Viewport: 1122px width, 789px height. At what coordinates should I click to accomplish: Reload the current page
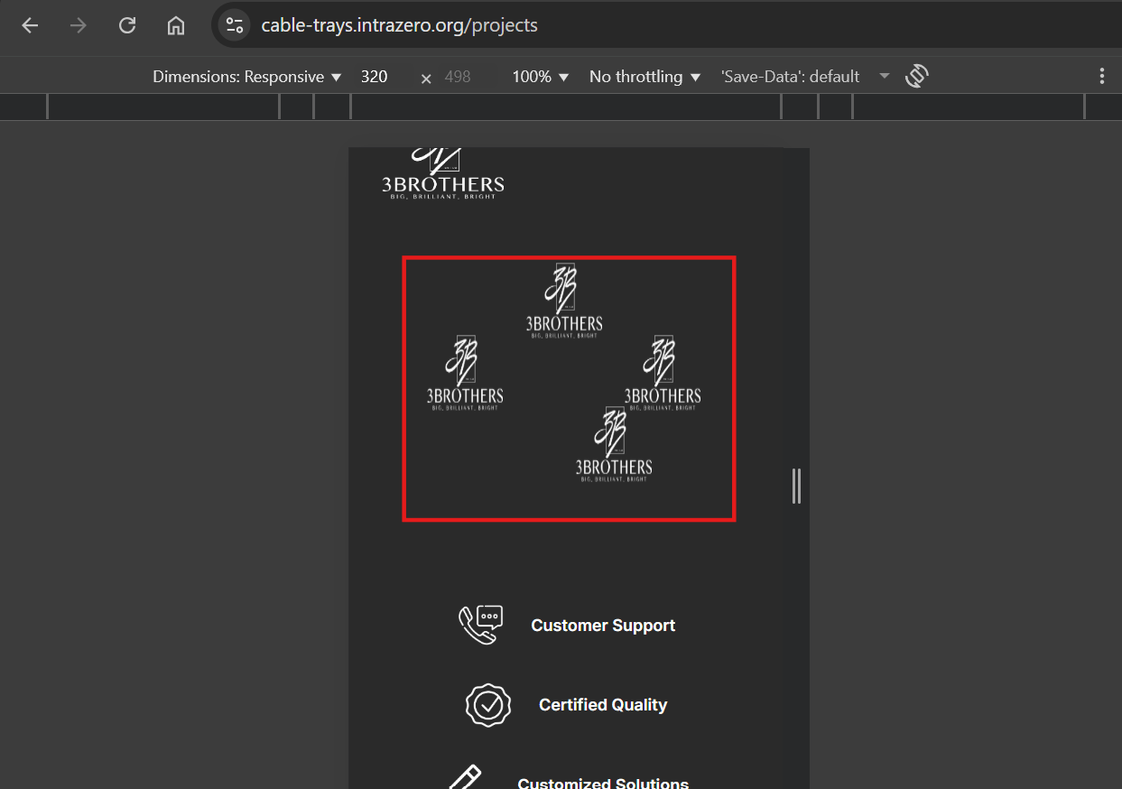[x=127, y=25]
